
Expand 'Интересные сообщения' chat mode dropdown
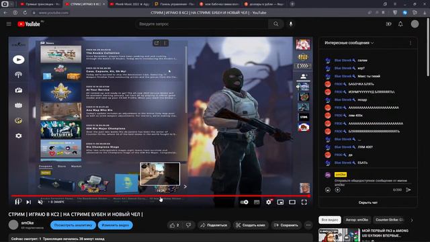point(349,43)
